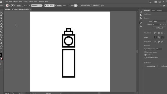167x94 pixels.
Task: Toggle Smart Guides icon
Action: (x=162, y=37)
